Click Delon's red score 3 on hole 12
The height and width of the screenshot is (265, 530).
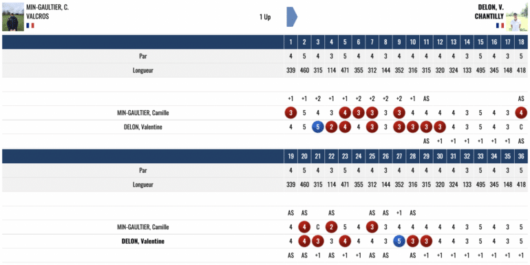(439, 127)
